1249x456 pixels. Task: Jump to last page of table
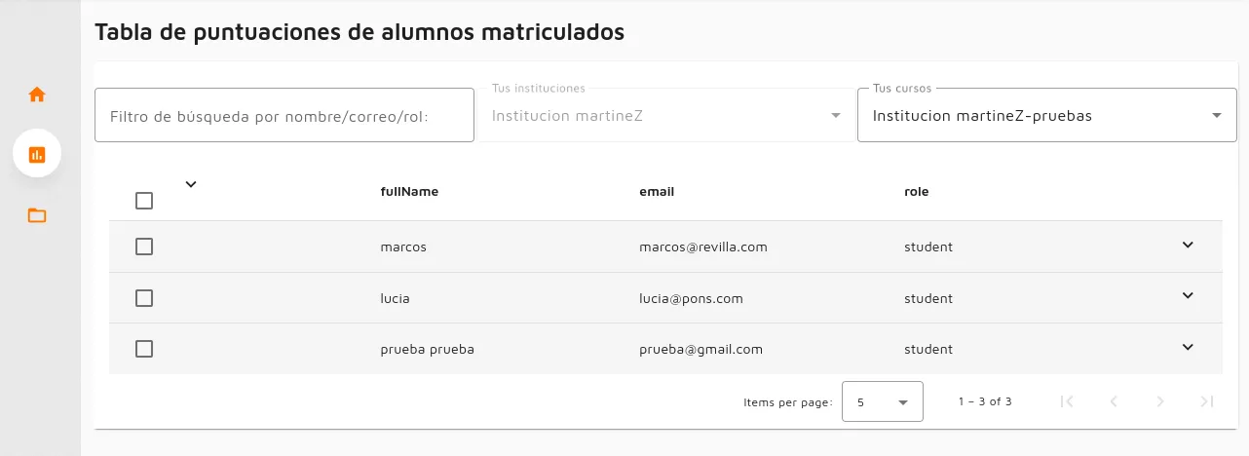pos(1207,401)
